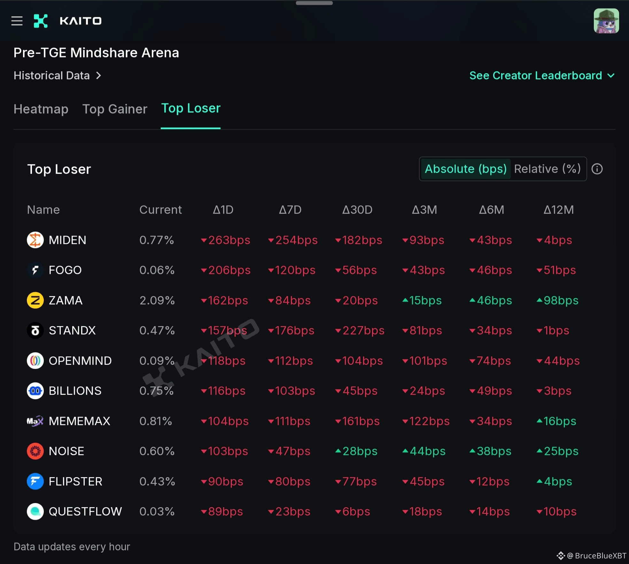Screen dimensions: 629x564
Task: Open the STANDX project logo
Action: click(35, 331)
